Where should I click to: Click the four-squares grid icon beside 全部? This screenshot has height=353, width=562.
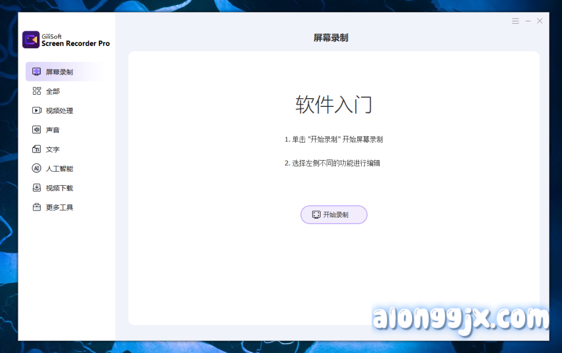(x=37, y=91)
